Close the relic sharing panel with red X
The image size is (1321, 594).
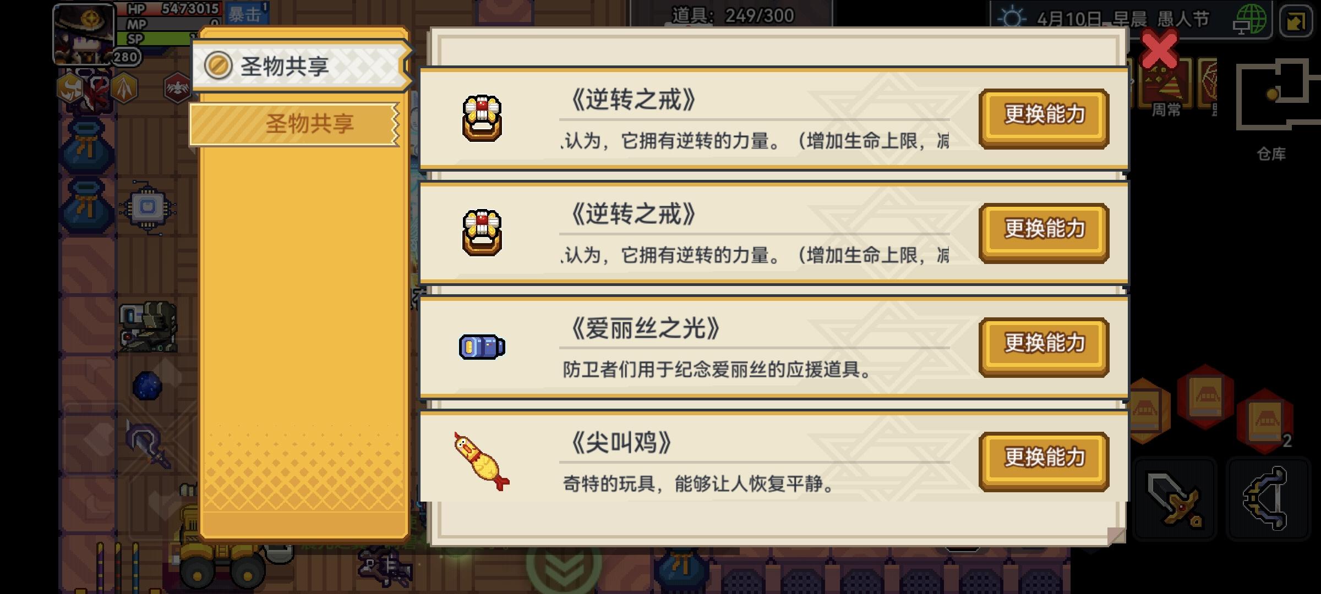(x=1159, y=50)
